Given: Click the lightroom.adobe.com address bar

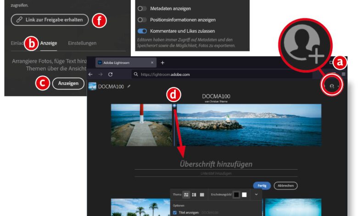Looking at the screenshot, I should 222,74.
